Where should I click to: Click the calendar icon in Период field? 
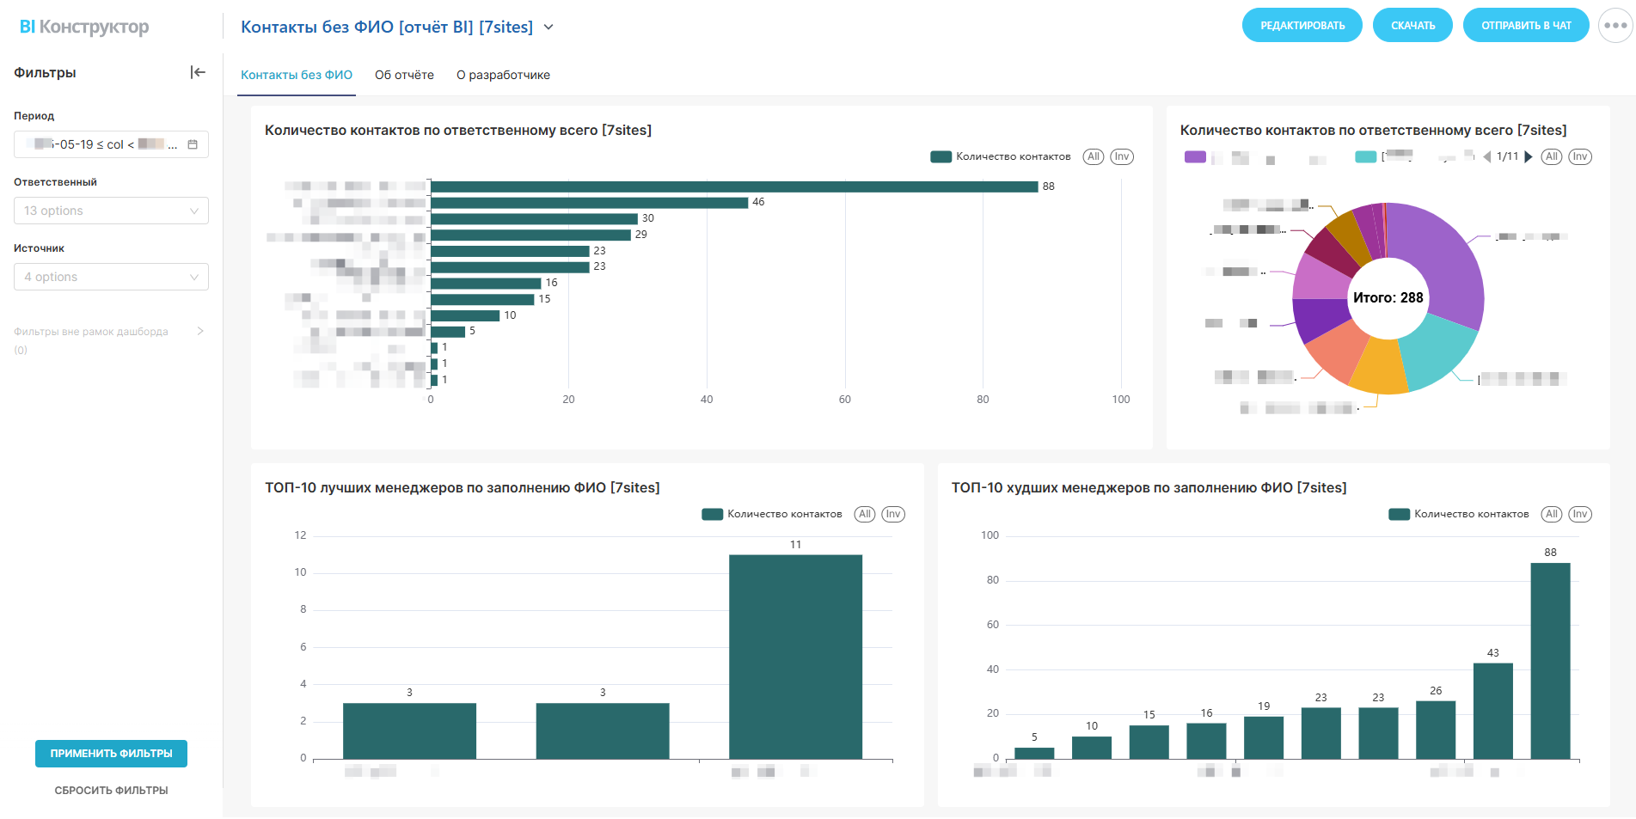tap(193, 144)
